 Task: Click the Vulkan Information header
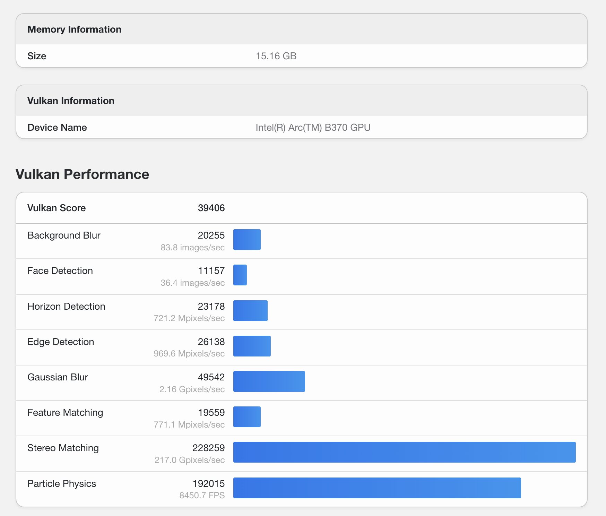(x=71, y=101)
